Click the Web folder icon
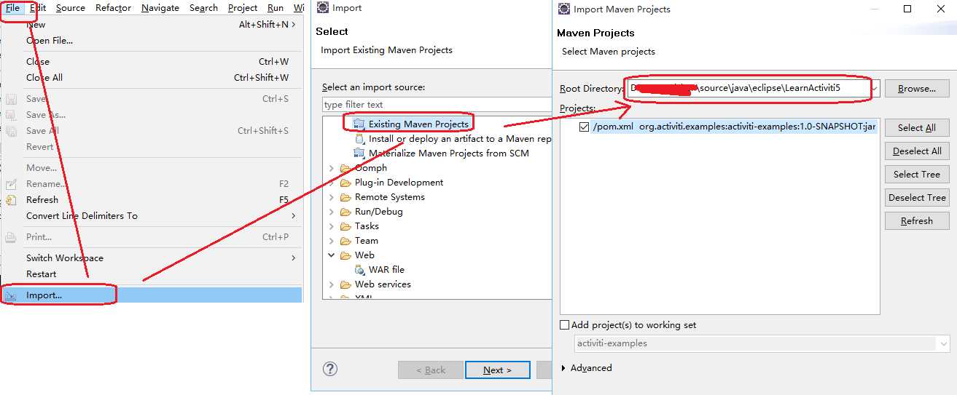Image resolution: width=957 pixels, height=395 pixels. pos(345,255)
